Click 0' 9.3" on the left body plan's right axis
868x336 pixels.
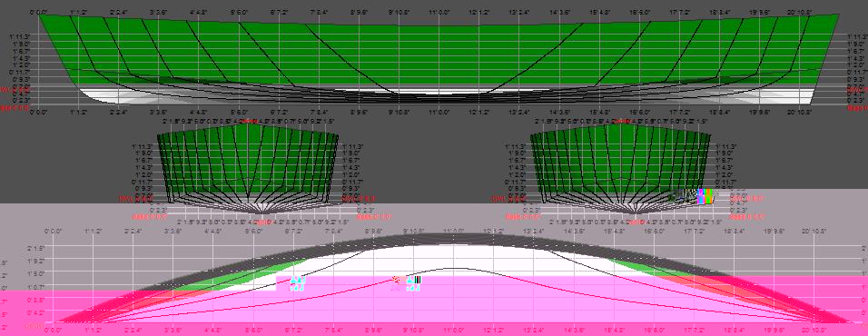(x=351, y=189)
